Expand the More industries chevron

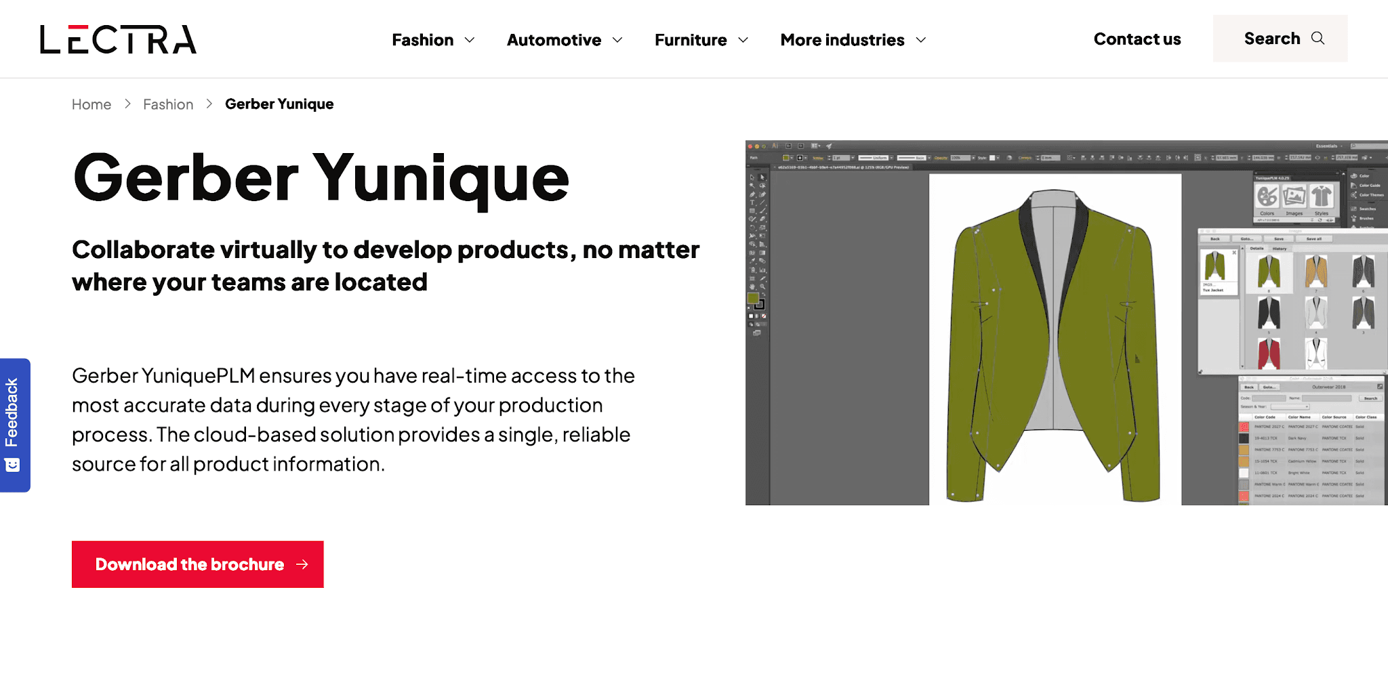pyautogui.click(x=920, y=40)
